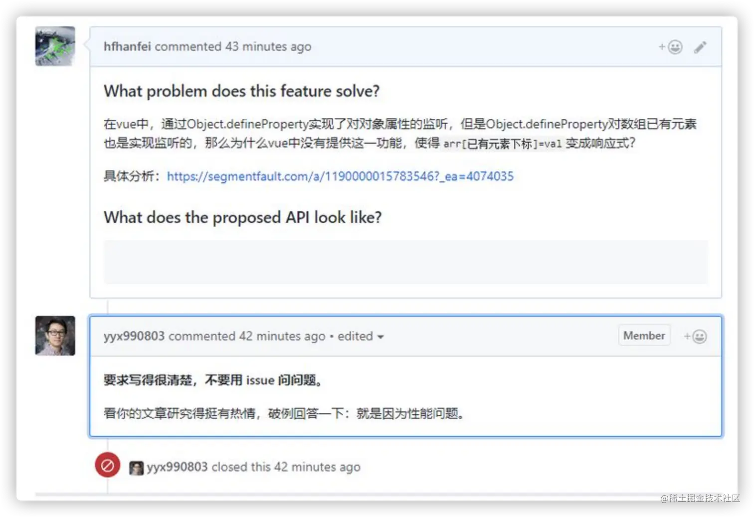Click the smiley emoji icon in the top comment
Viewport: 754px width, 517px height.
tap(674, 47)
